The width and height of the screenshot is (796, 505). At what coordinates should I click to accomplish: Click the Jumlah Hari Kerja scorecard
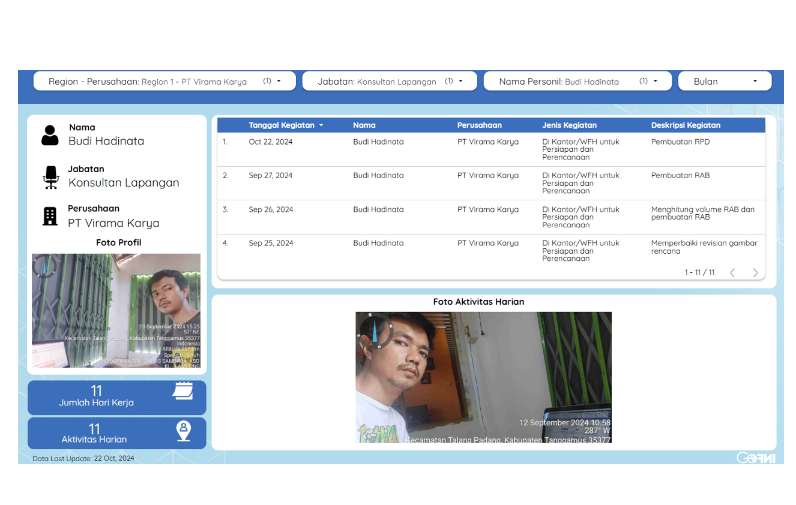point(117,397)
